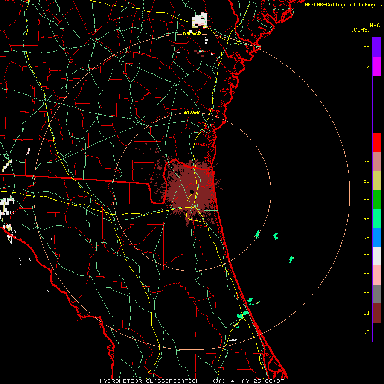Viewport: 384px width, 384px height.
Task: Click the GR legend label
Action: pyautogui.click(x=367, y=162)
